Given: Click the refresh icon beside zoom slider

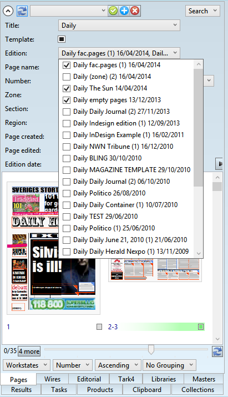Looking at the screenshot, I should click(217, 351).
